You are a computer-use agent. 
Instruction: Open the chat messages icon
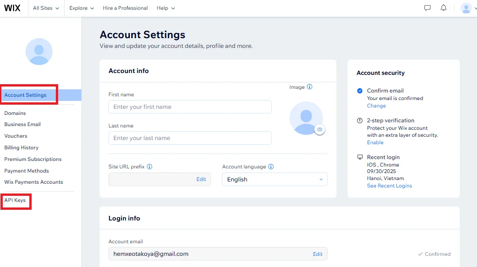[427, 8]
